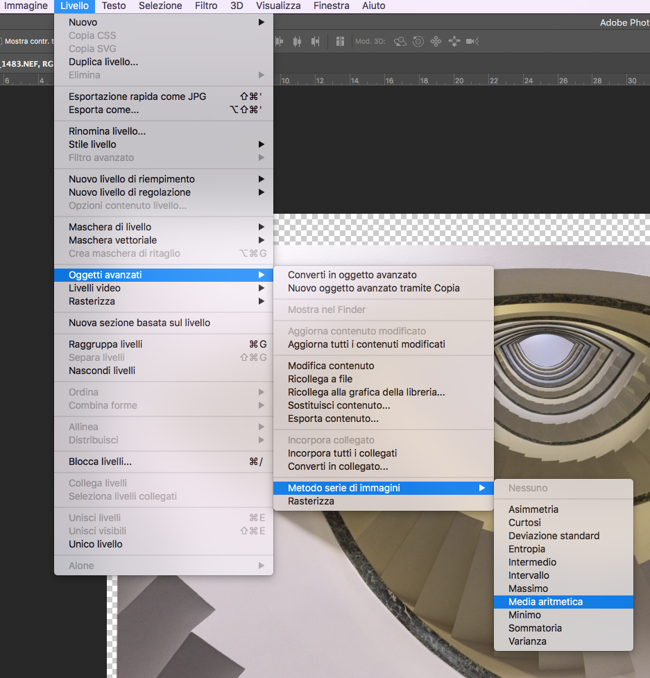Viewport: 650px width, 678px height.
Task: Toggle the 'Mostra contr.' checkbox
Action: [x=2, y=42]
